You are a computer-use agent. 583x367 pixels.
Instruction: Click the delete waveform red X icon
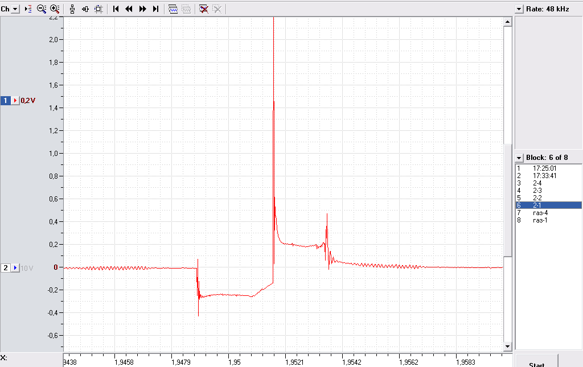point(203,9)
